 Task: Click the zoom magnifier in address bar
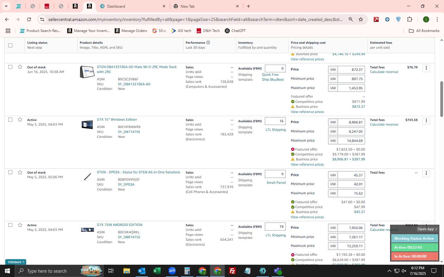click(x=351, y=19)
